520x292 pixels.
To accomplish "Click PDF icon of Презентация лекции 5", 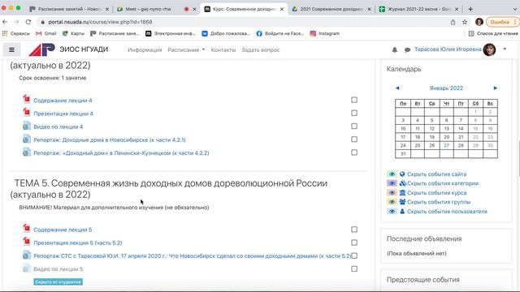I will [27, 242].
